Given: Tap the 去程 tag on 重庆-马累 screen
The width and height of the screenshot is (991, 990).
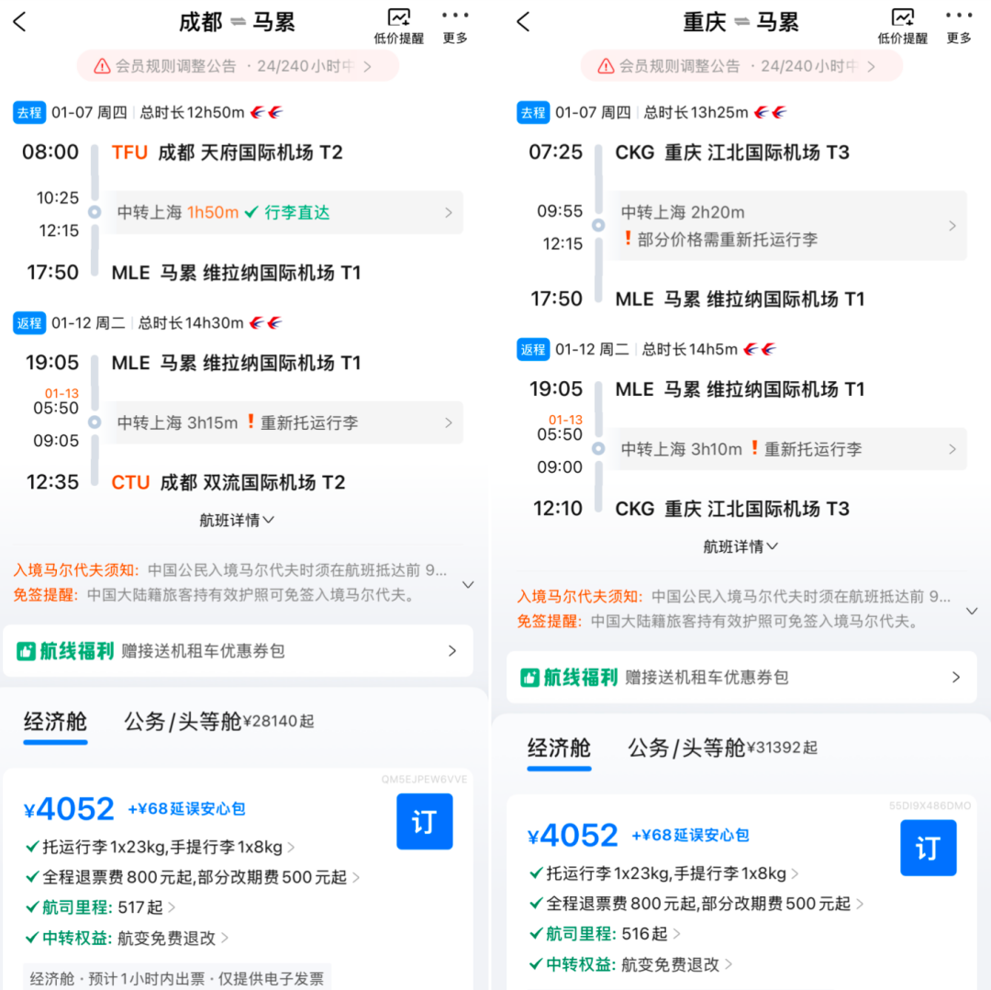Looking at the screenshot, I should point(533,113).
